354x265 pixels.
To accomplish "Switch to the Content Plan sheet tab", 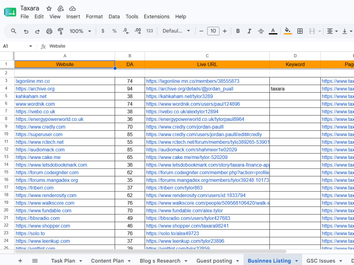I will click(107, 261).
